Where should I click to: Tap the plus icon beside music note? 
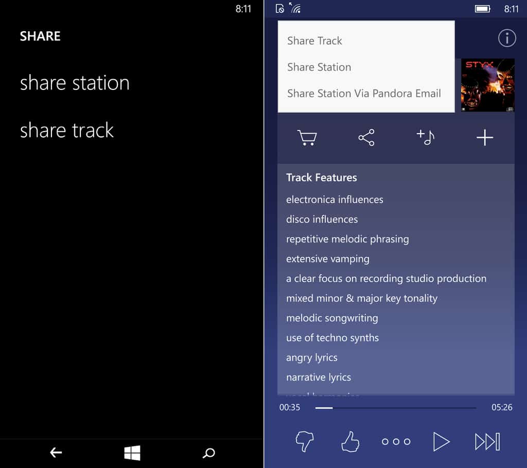point(485,138)
